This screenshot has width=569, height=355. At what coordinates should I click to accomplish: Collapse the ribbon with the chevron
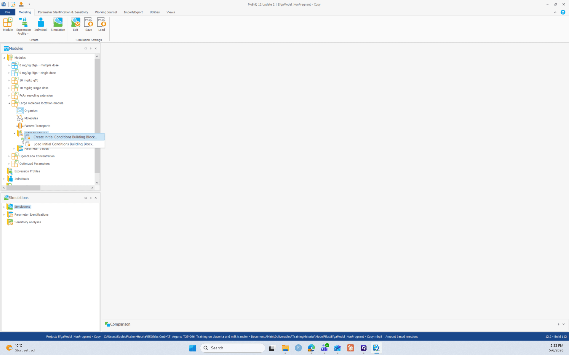coord(555,12)
